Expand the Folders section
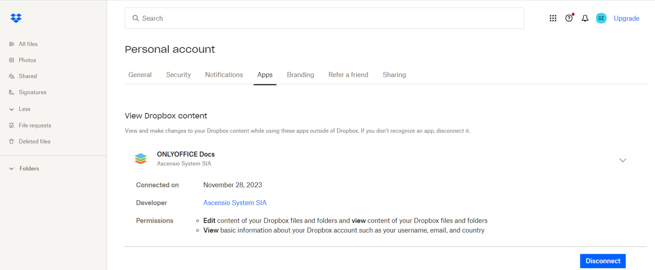Screen dimensions: 655x270 [12, 168]
